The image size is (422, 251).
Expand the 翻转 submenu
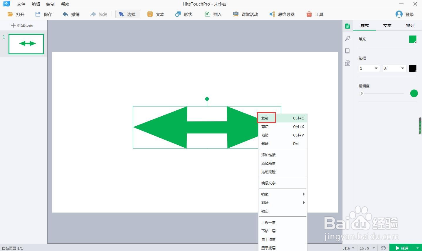283,203
